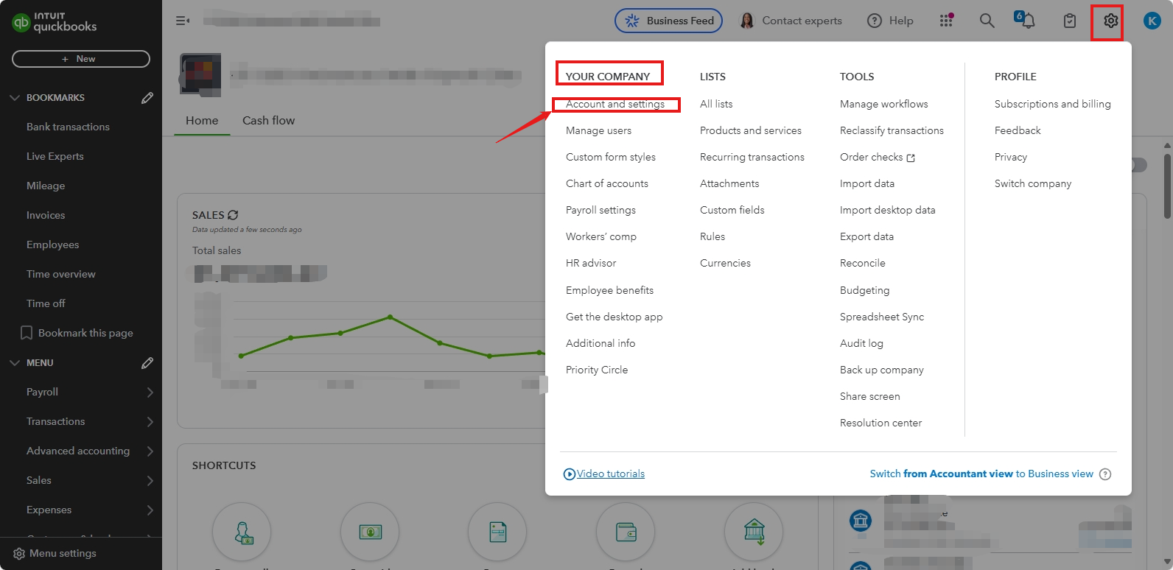Open Mileage in the sidebar

point(46,186)
